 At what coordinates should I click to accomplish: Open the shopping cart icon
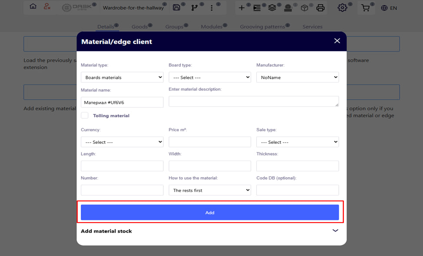click(x=366, y=8)
